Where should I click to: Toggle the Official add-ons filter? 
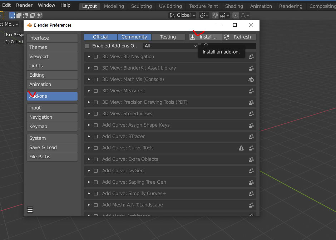point(100,37)
